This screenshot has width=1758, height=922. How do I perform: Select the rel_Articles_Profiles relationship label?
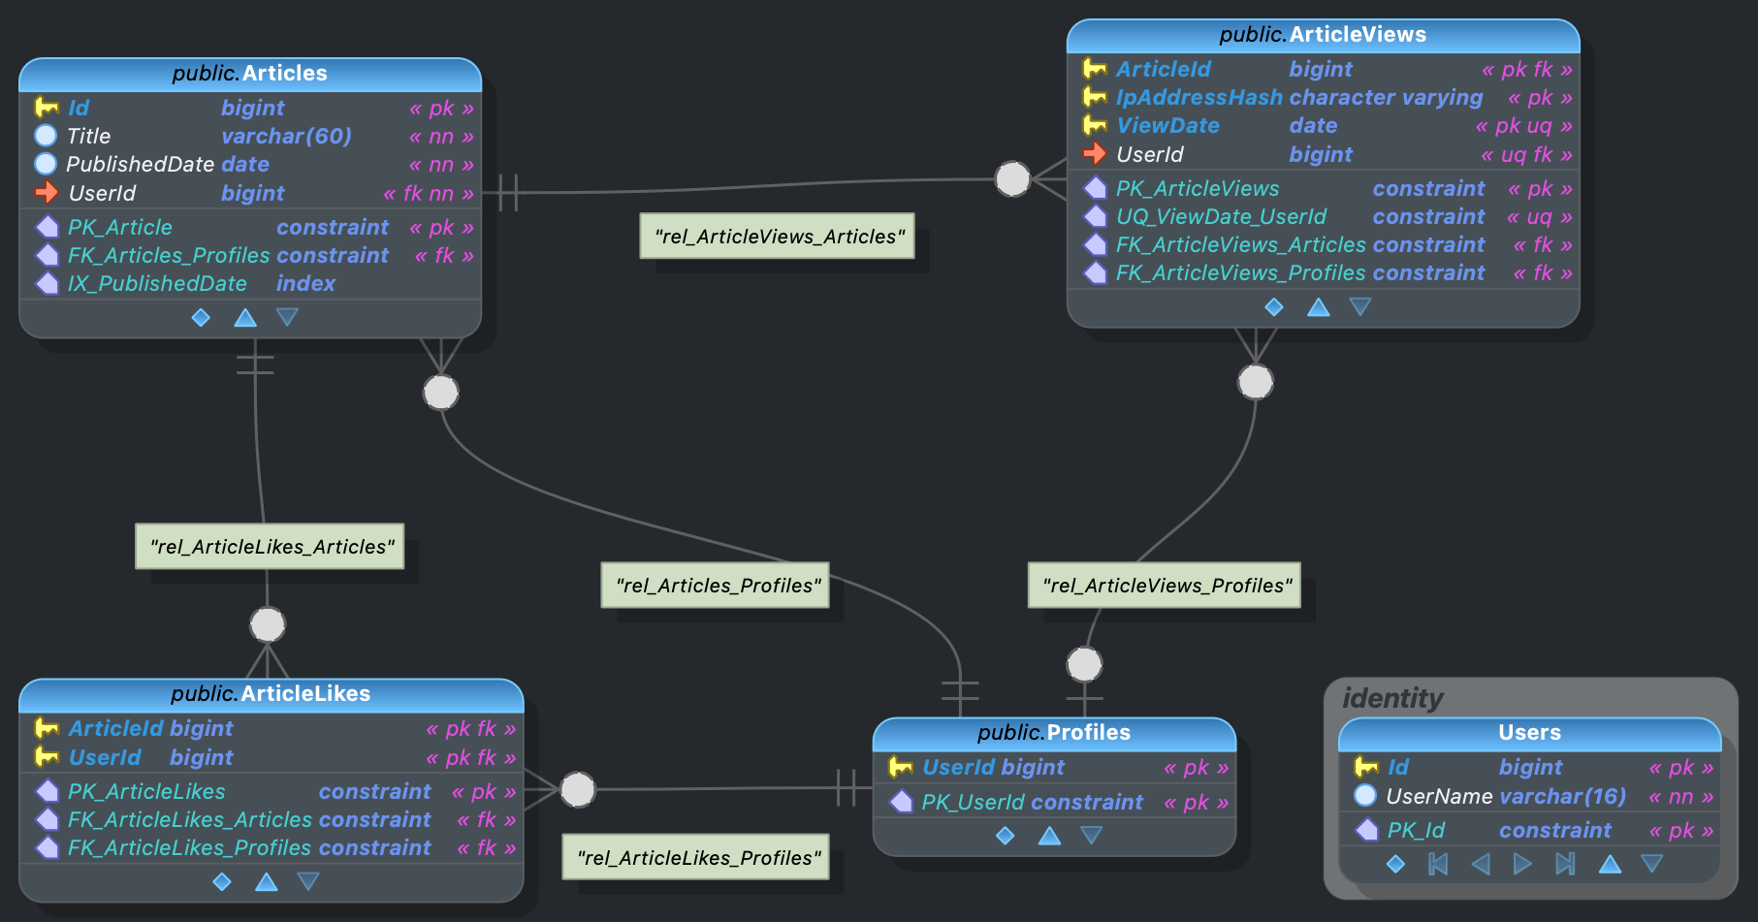pos(716,586)
